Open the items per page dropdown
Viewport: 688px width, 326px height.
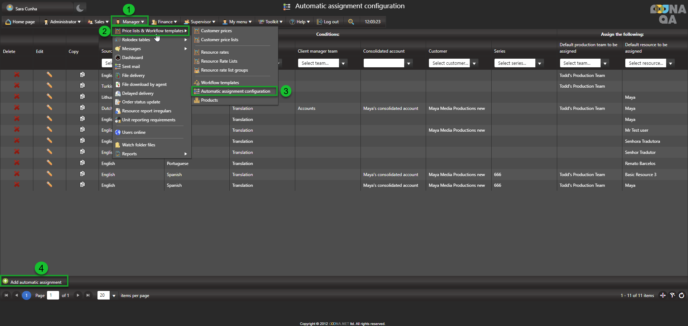[114, 296]
